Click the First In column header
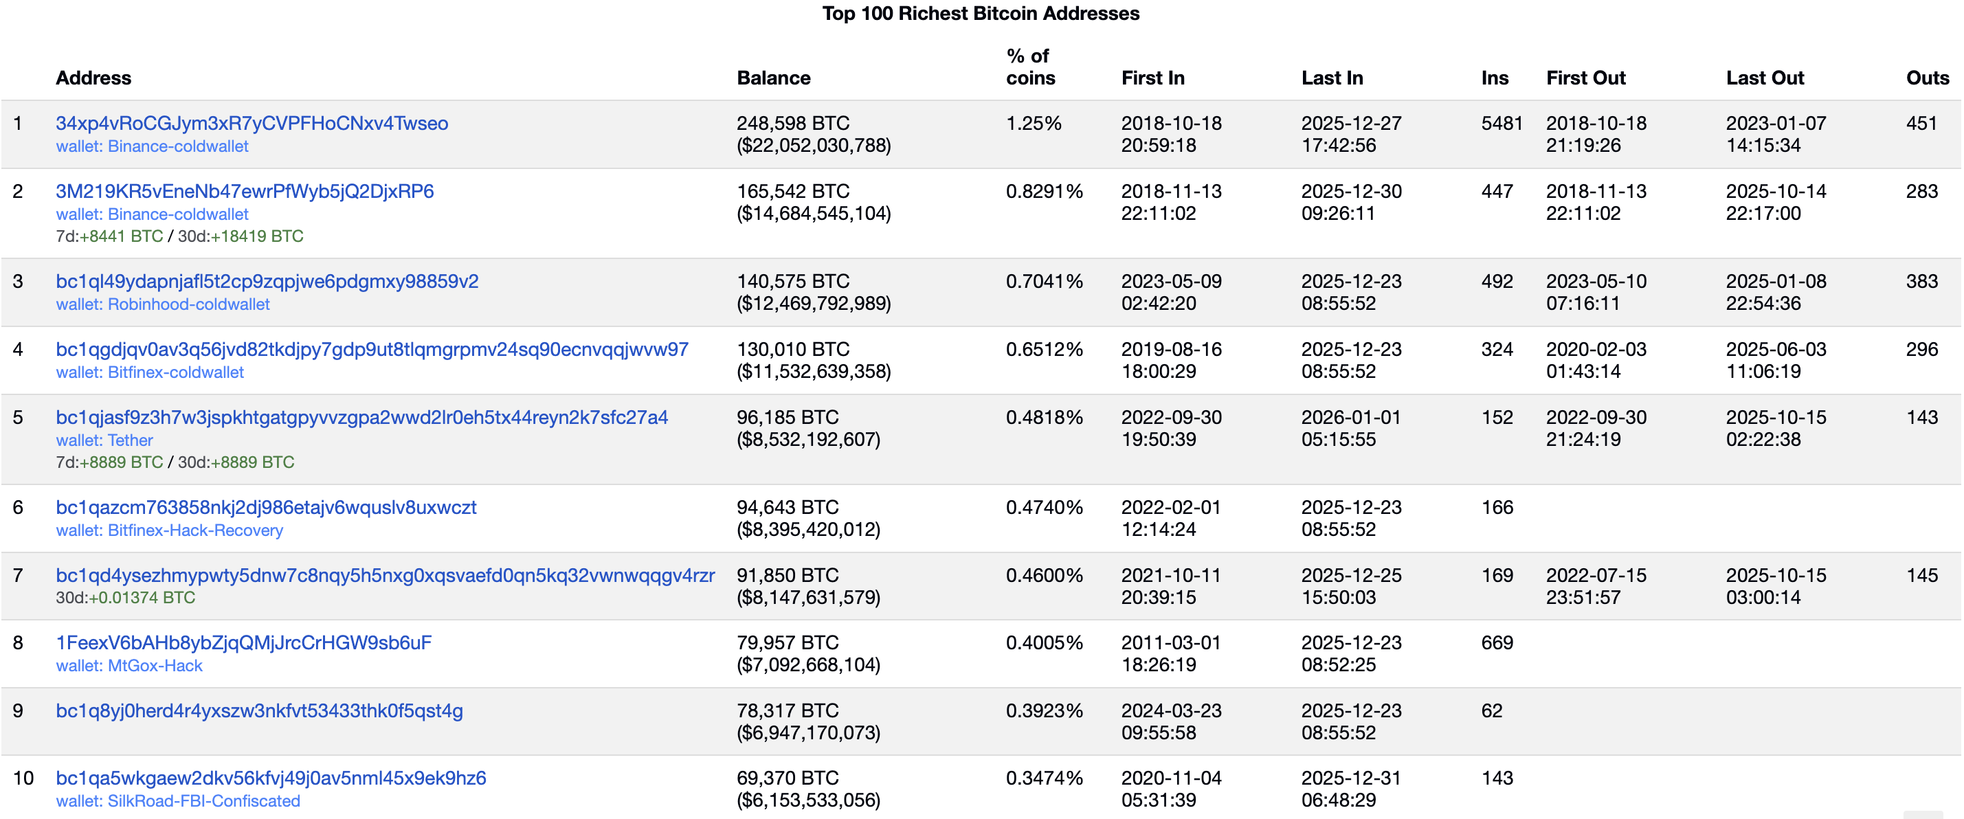 tap(1152, 77)
